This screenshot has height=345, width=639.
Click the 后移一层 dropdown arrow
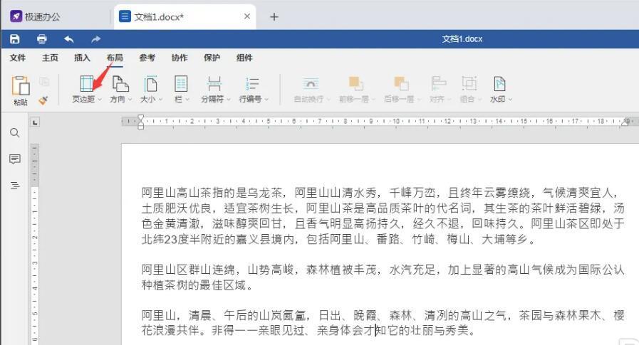(x=417, y=100)
